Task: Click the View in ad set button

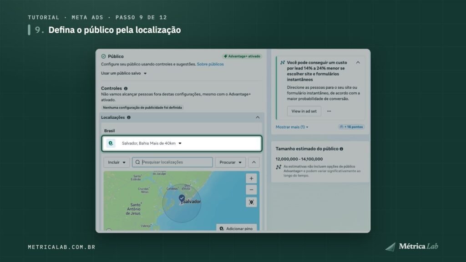Action: tap(304, 111)
